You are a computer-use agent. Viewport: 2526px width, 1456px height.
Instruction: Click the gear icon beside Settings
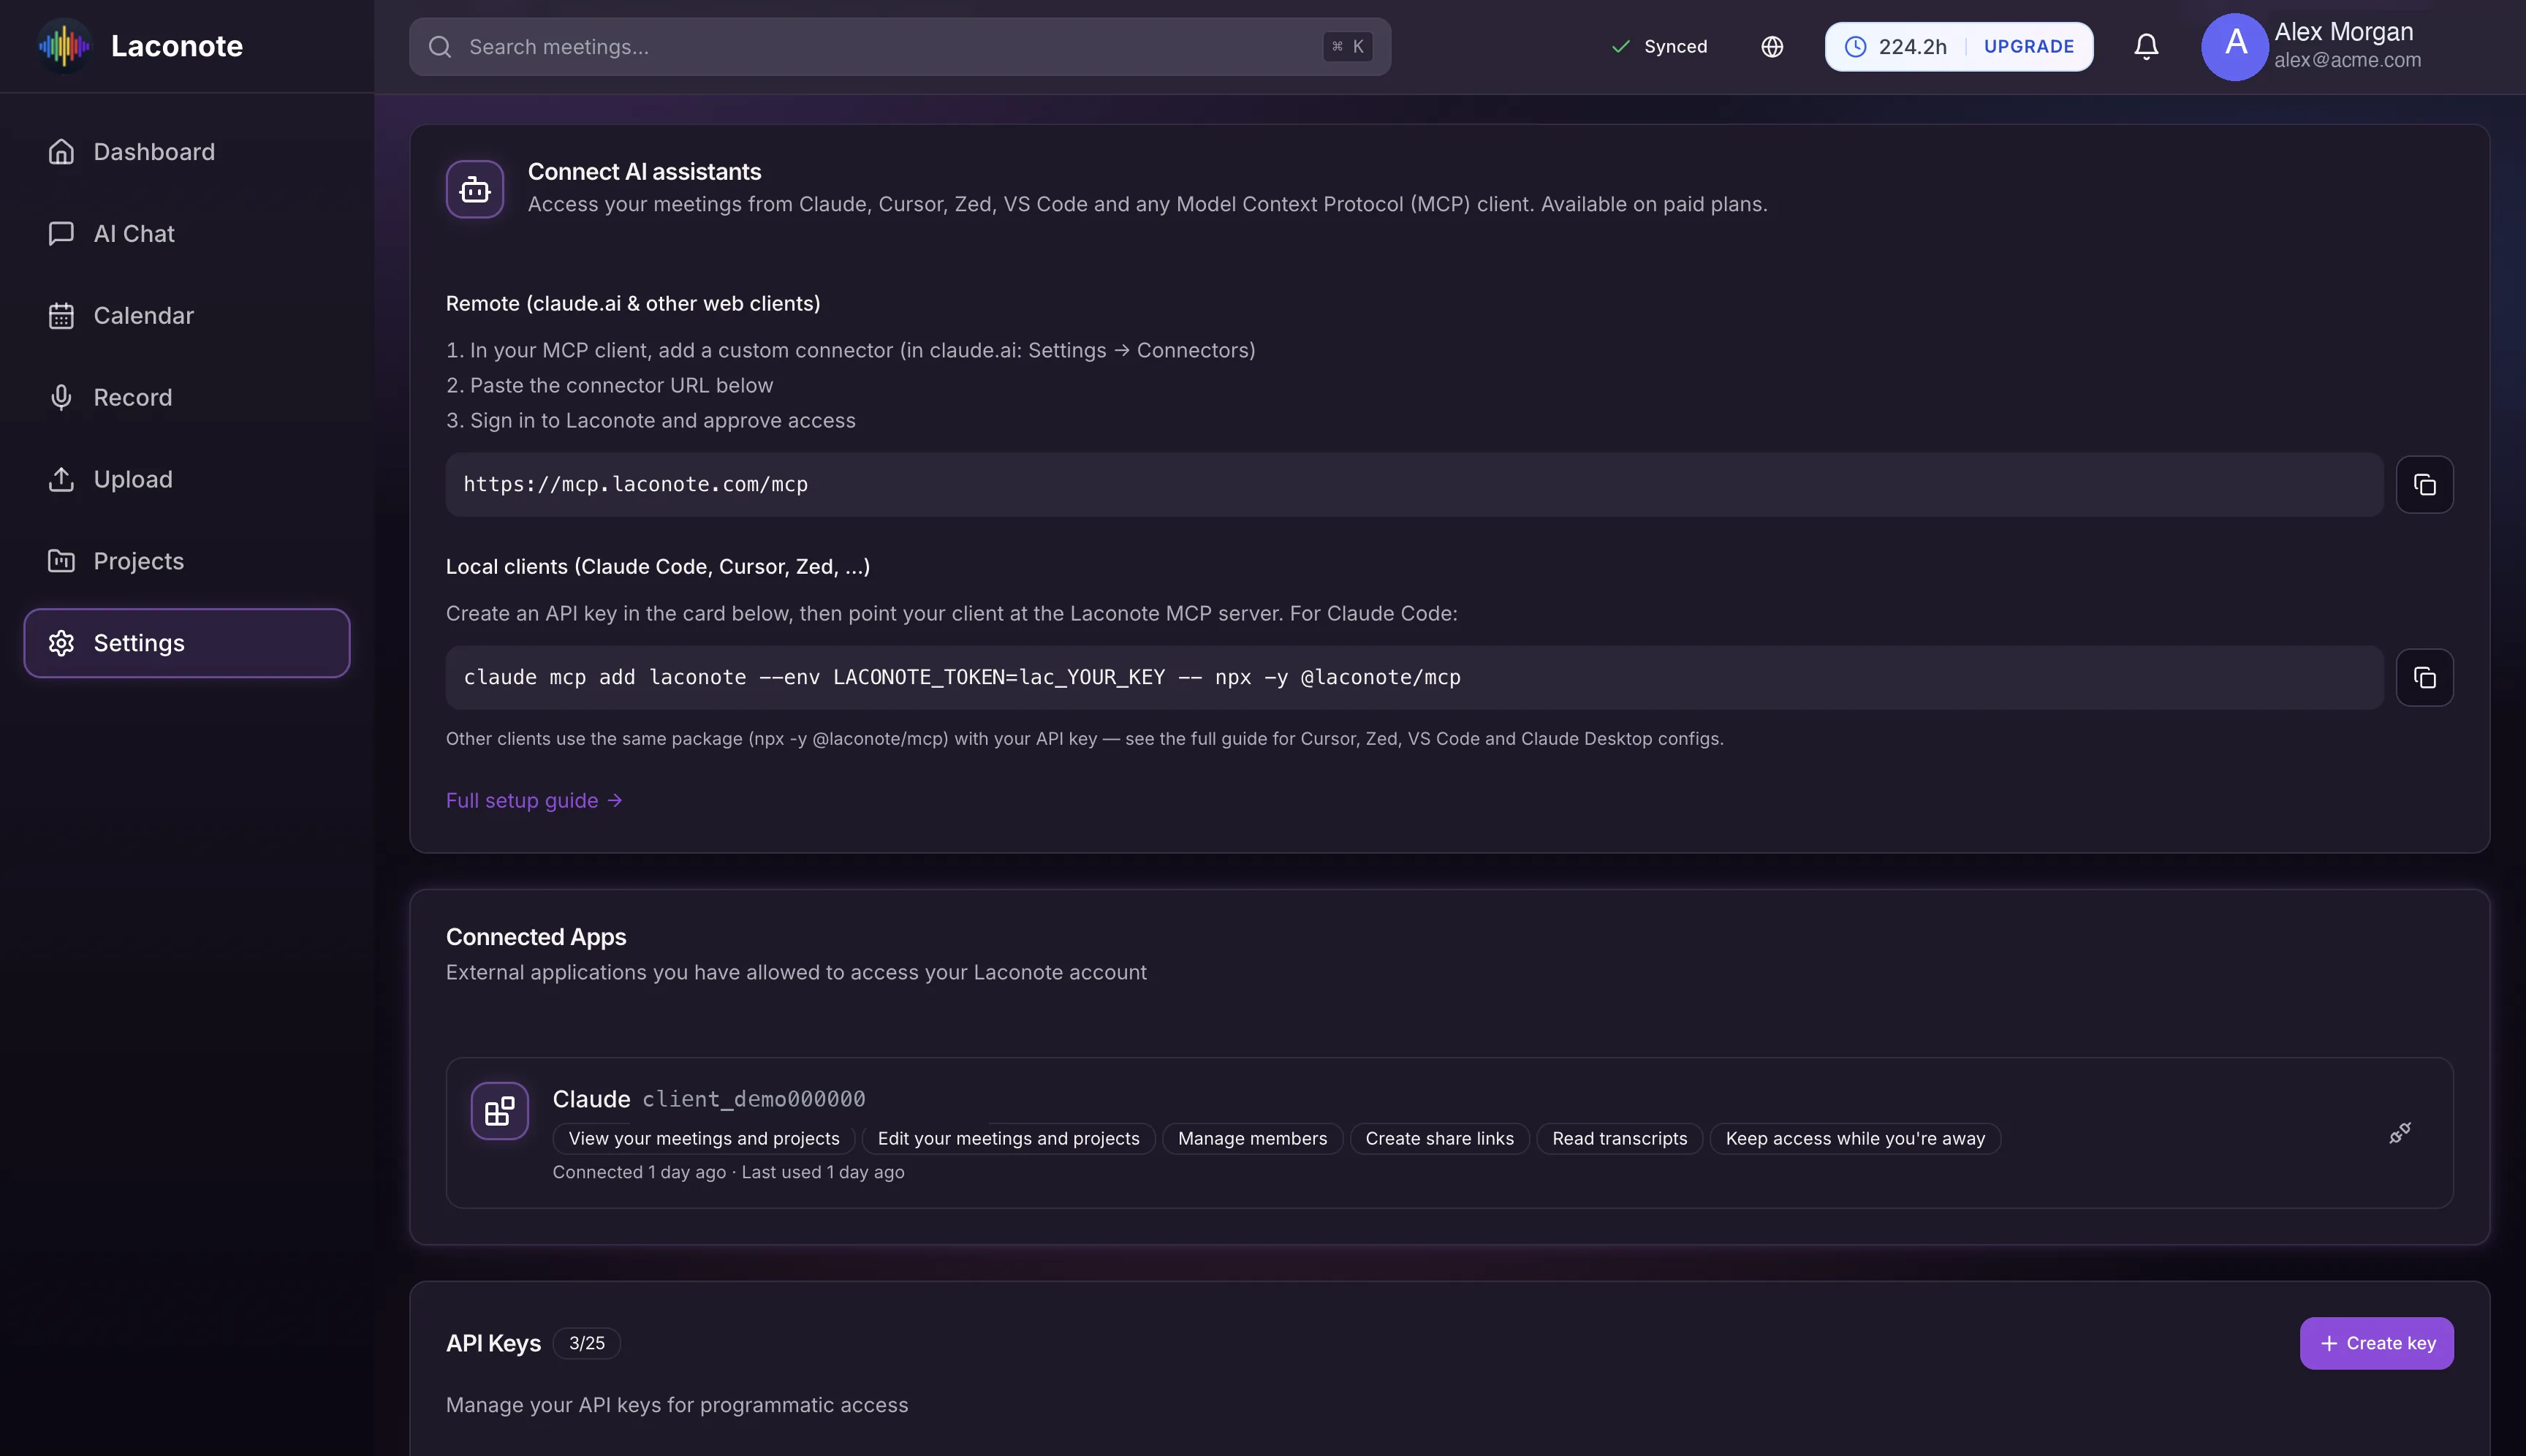61,643
